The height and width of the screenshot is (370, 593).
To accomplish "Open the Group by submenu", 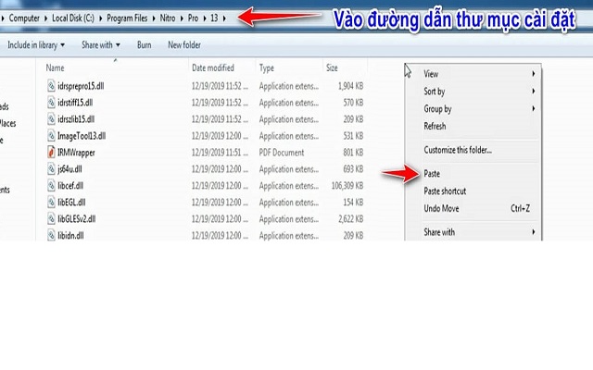I will pyautogui.click(x=478, y=109).
